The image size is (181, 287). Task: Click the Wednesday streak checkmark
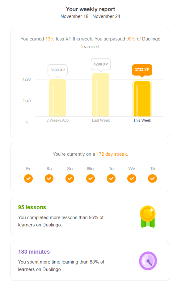[x=132, y=179]
